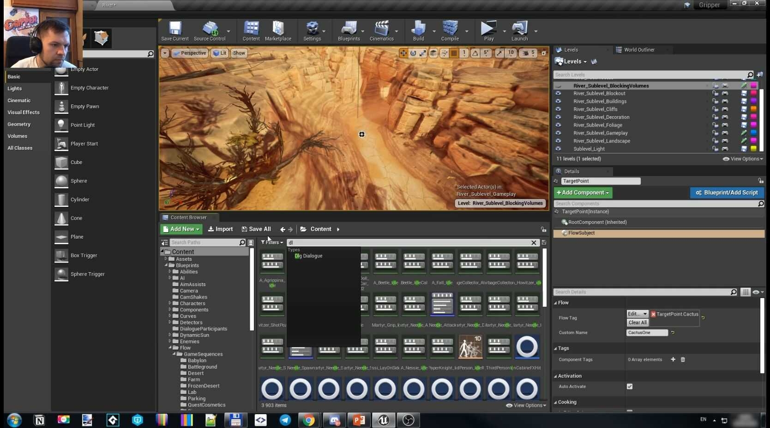Click the Import button in Content Browser
Viewport: 770px width, 428px height.
(220, 229)
